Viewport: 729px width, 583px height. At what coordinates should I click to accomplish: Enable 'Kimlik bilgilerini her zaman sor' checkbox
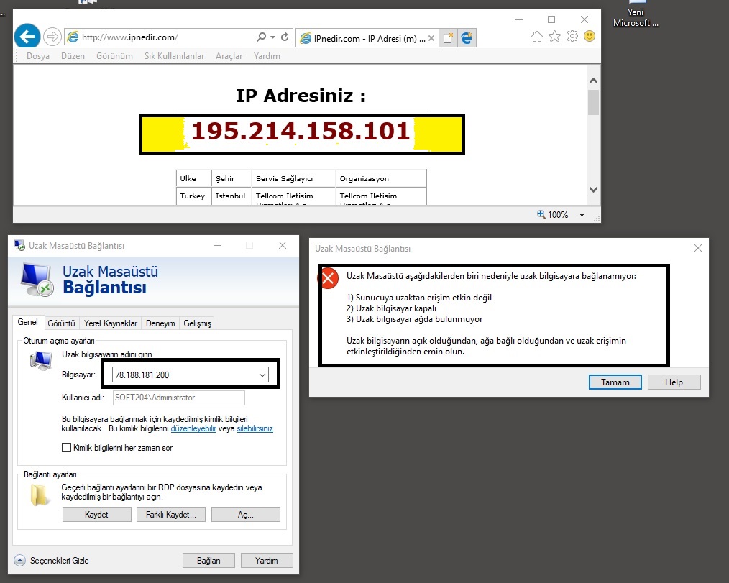coord(67,448)
